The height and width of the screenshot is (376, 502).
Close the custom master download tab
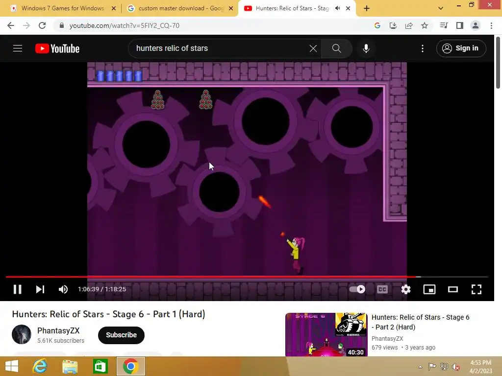click(231, 8)
